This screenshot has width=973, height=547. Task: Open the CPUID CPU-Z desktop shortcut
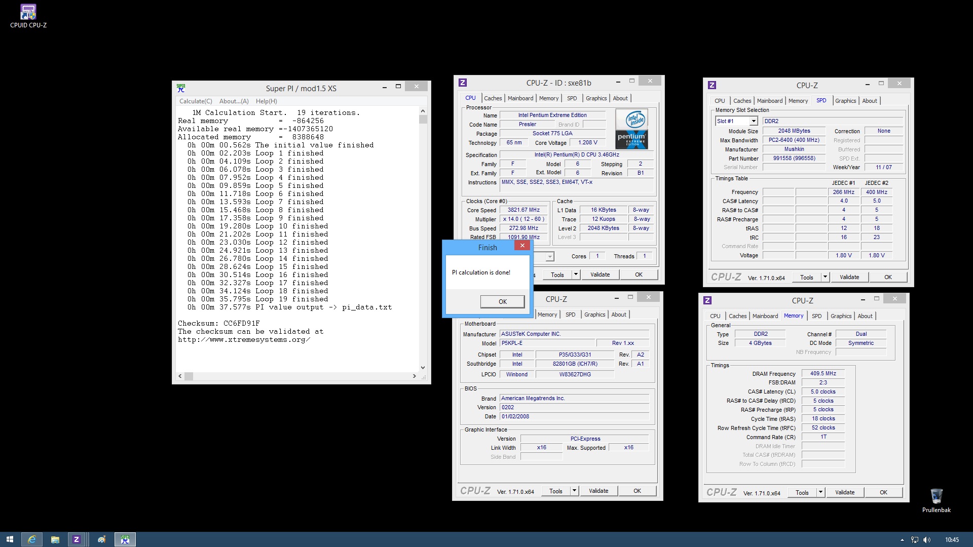pyautogui.click(x=28, y=16)
